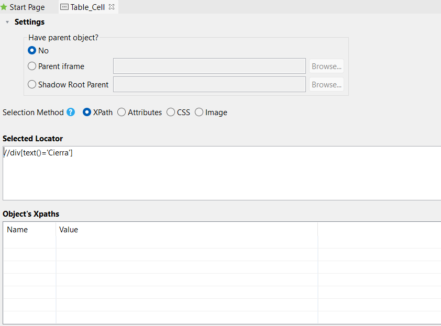The width and height of the screenshot is (441, 326).
Task: Click the Table_Cell tab object icon
Action: [x=64, y=7]
